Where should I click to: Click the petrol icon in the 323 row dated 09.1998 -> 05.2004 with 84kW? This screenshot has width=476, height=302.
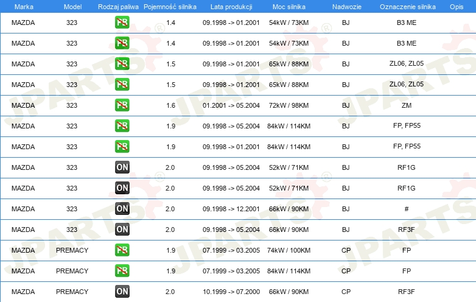[x=122, y=125]
